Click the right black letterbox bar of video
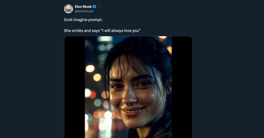Viewport: 264px width, 138px height. tap(182, 87)
